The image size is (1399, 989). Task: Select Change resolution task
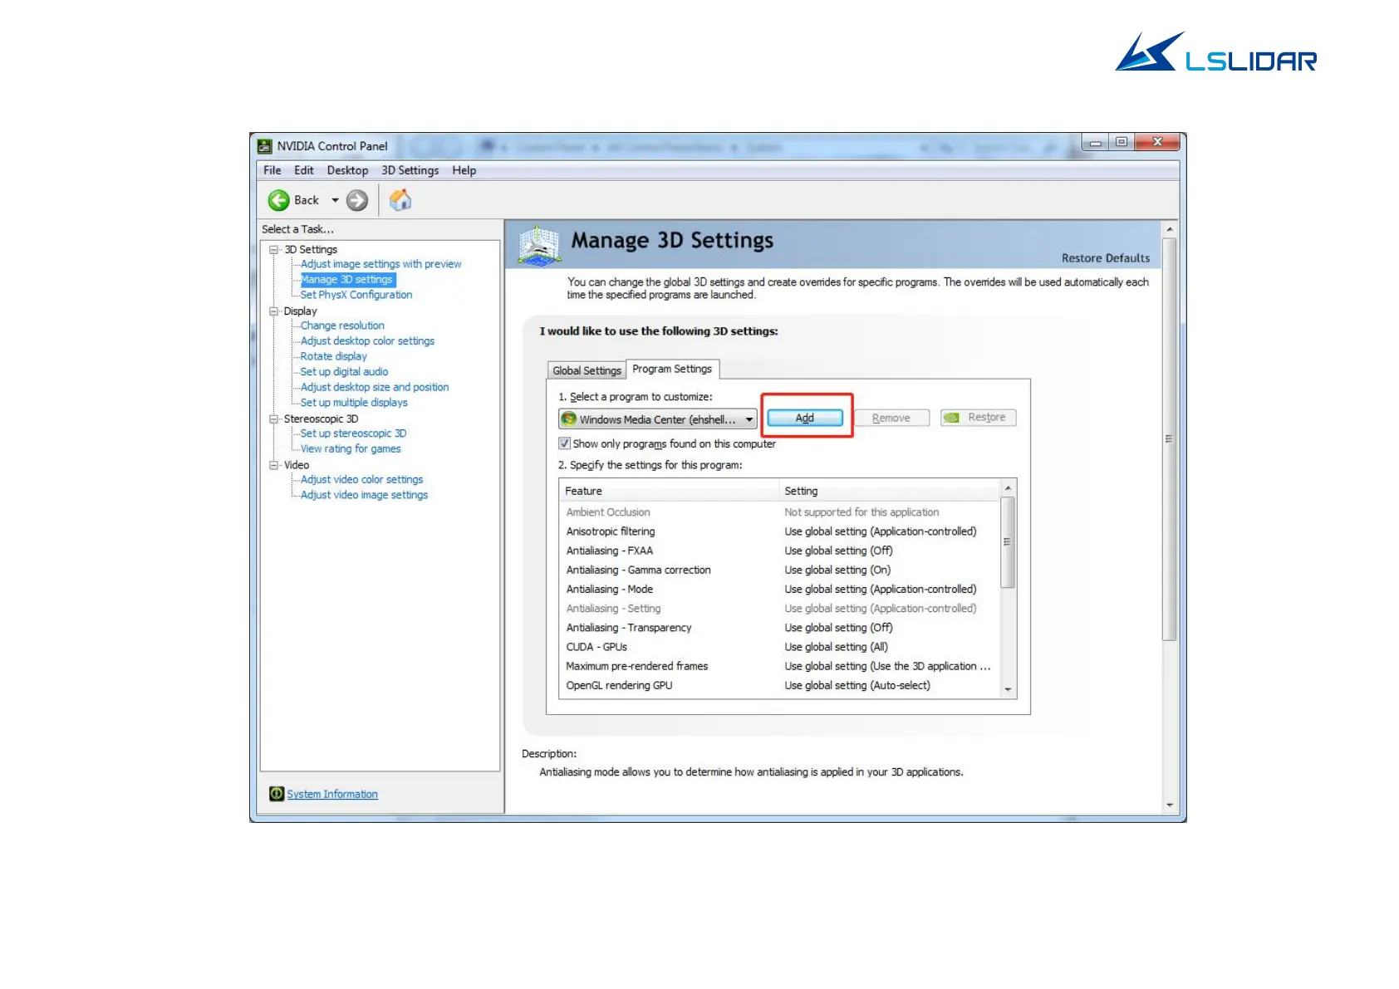click(x=342, y=326)
